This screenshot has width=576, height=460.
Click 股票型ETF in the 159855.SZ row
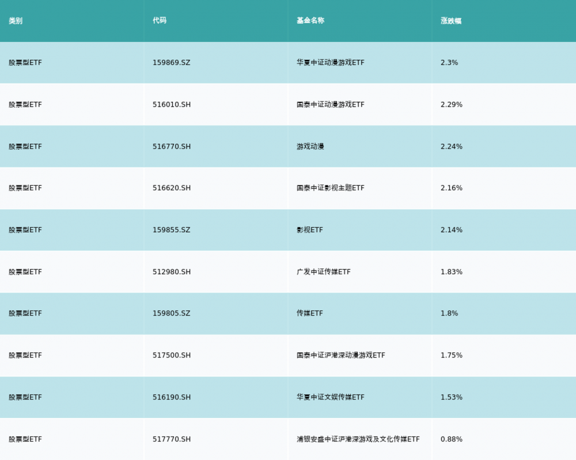coord(25,230)
